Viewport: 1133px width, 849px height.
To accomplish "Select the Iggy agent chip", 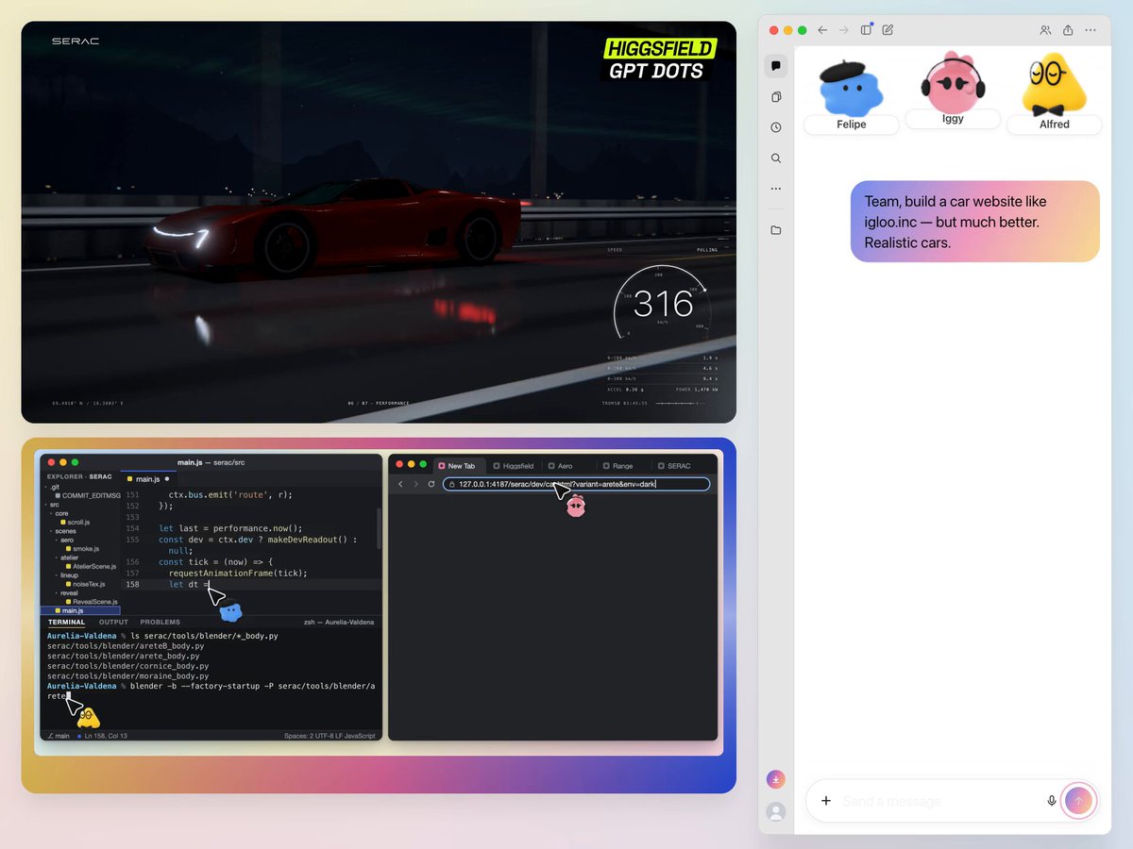I will [953, 119].
